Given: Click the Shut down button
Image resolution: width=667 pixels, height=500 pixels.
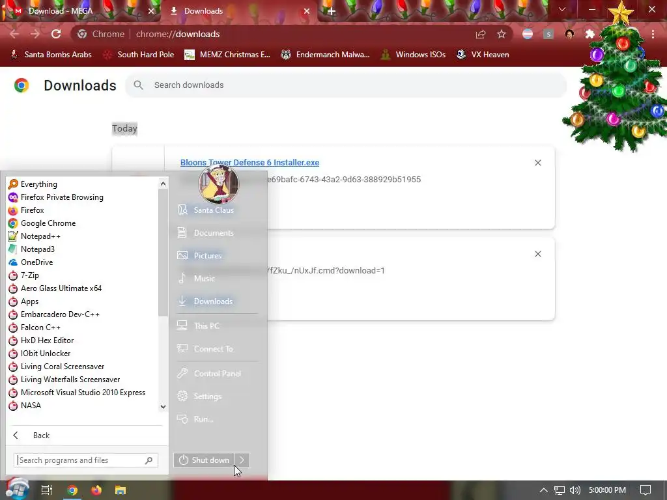Looking at the screenshot, I should click(204, 460).
